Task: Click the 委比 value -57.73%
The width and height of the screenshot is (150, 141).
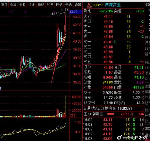Action: tap(106, 11)
